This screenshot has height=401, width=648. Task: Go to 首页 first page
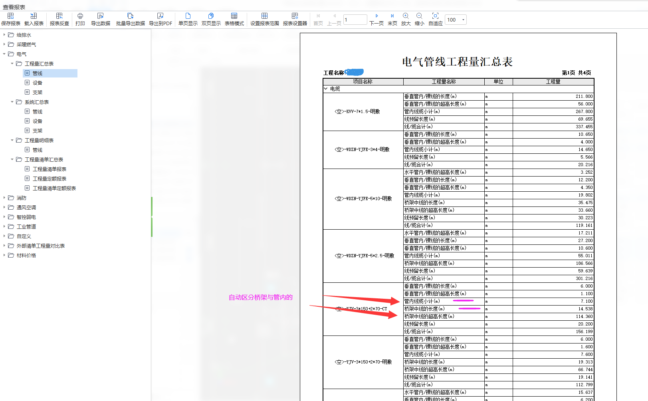pyautogui.click(x=318, y=19)
